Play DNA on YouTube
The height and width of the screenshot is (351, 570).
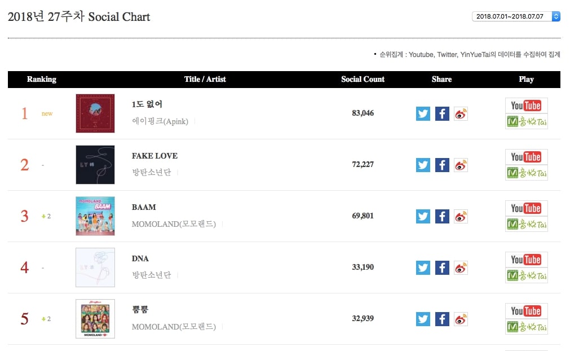526,260
